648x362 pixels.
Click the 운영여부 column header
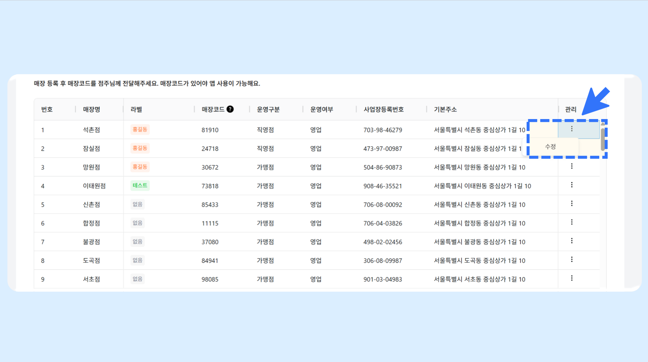pos(322,109)
